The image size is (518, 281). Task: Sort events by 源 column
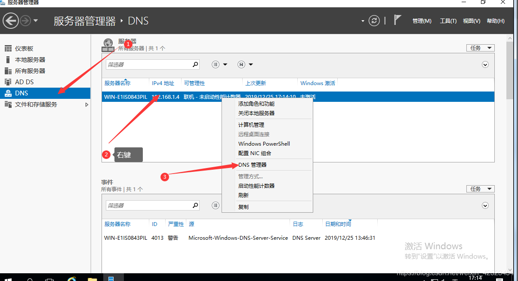[191, 224]
